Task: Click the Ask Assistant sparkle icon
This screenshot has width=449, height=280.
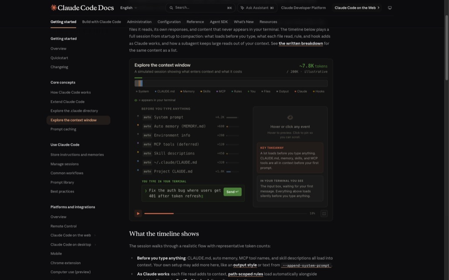Action: [x=242, y=8]
